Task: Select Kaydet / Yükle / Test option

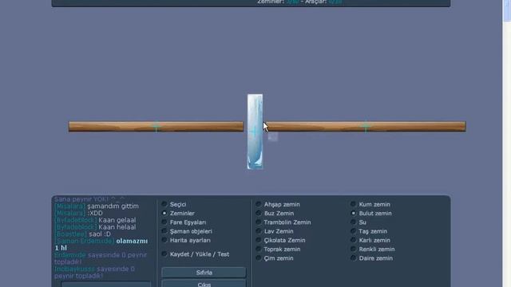Action: pos(164,254)
